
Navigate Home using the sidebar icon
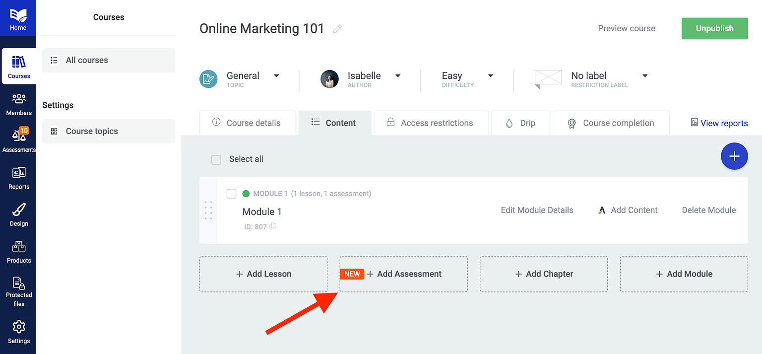pos(18,17)
